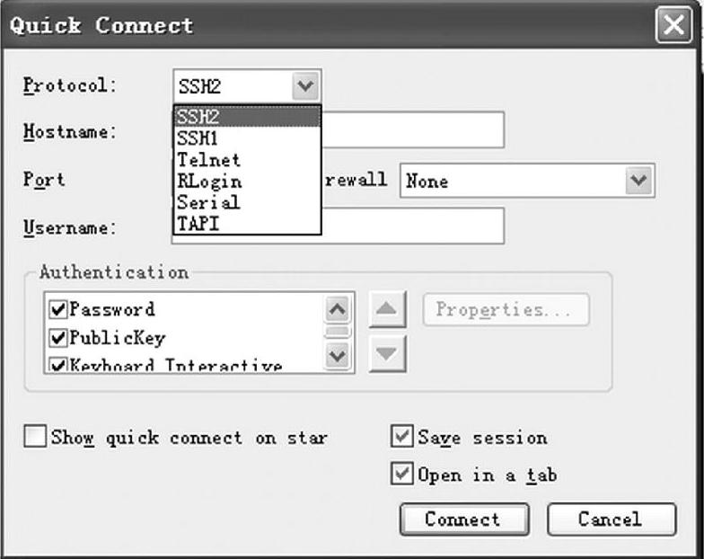Collapse the Protocol dropdown arrow

305,86
